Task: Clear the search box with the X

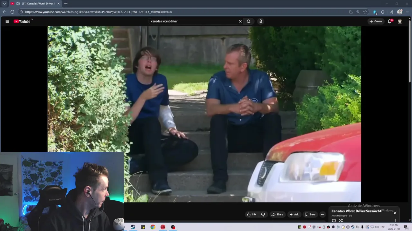Action: click(240, 21)
